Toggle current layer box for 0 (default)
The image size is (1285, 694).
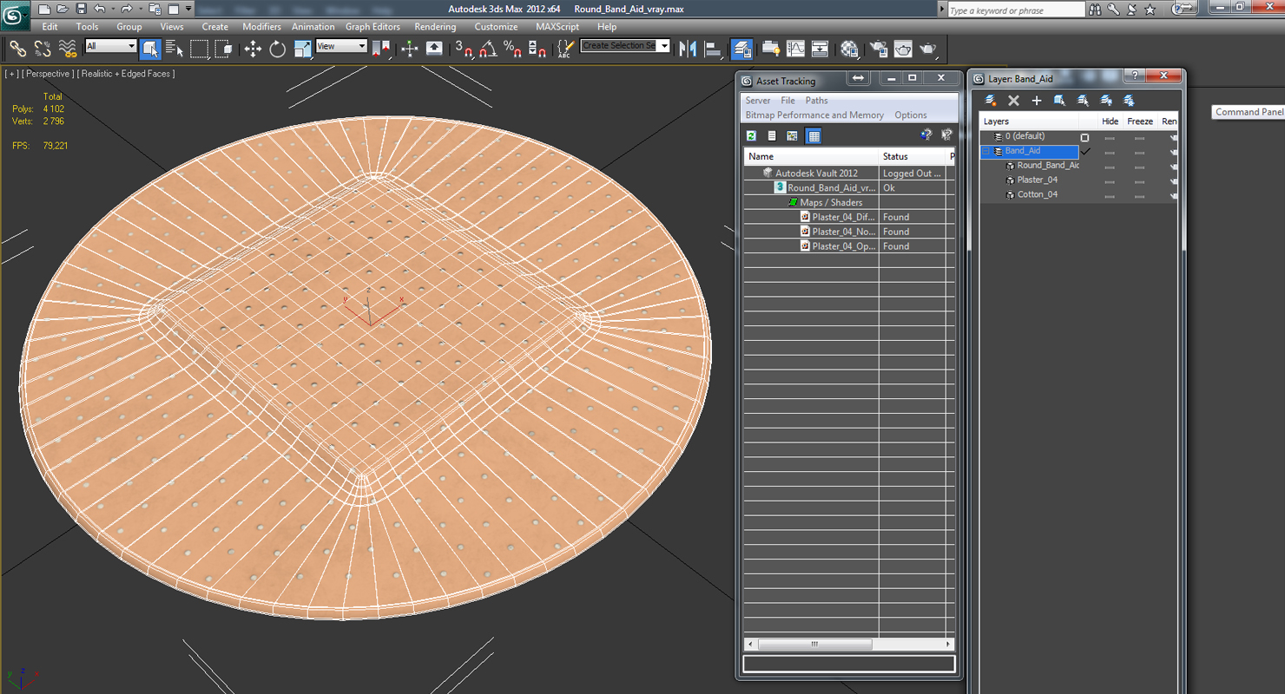point(1084,137)
